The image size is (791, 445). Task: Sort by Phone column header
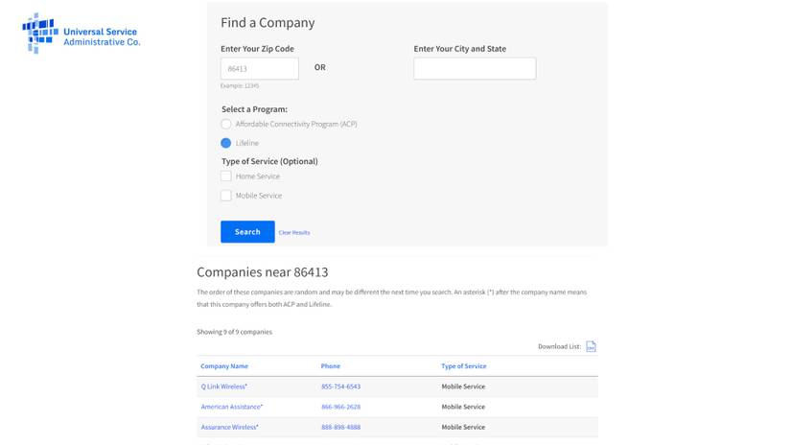click(331, 366)
